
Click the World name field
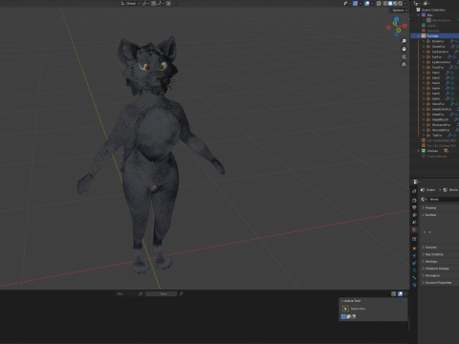click(444, 200)
